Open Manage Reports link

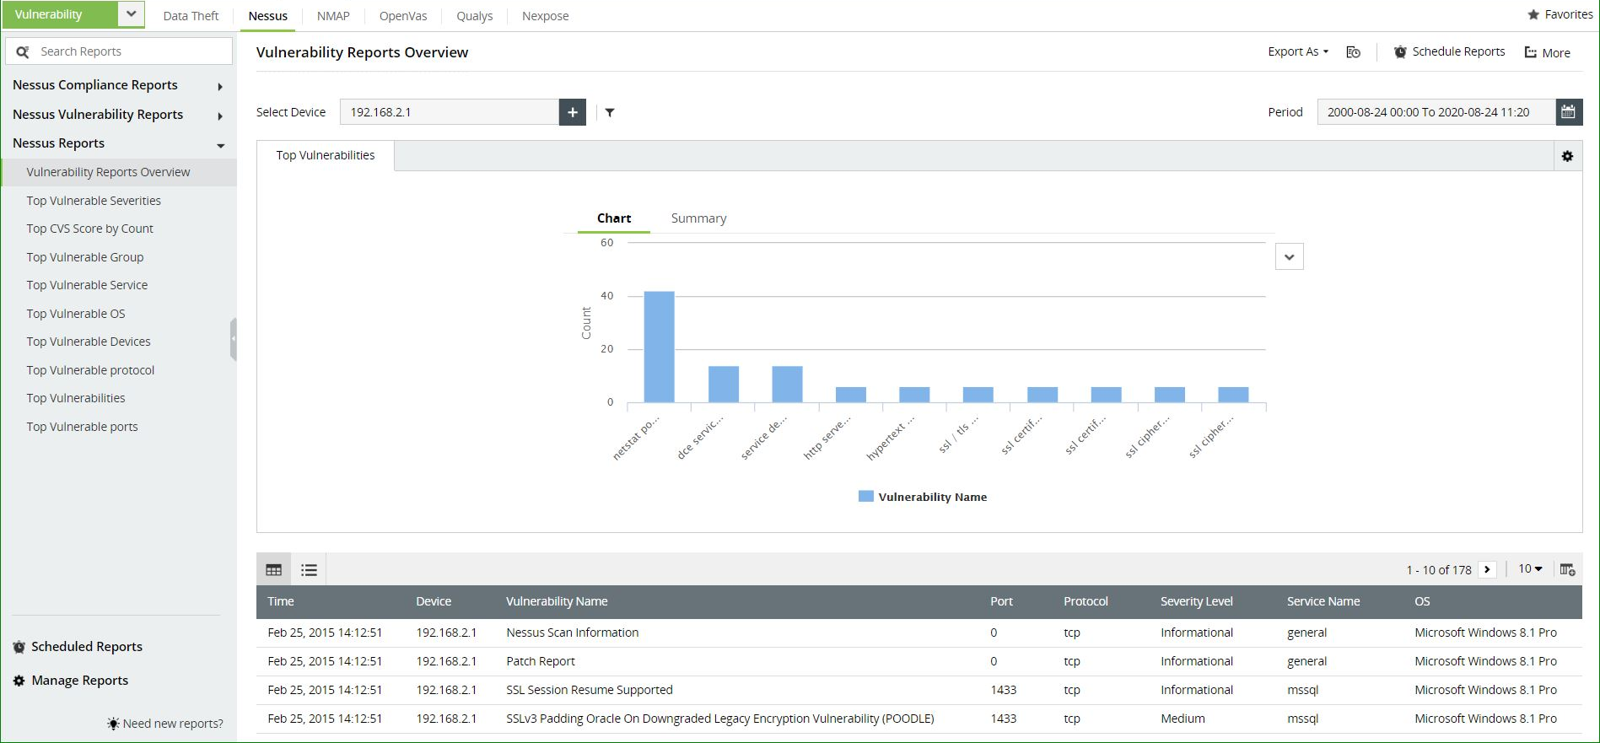[x=80, y=681]
